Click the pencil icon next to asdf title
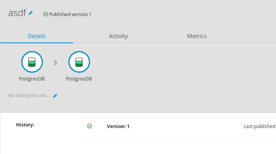276x154 pixels. [31, 13]
